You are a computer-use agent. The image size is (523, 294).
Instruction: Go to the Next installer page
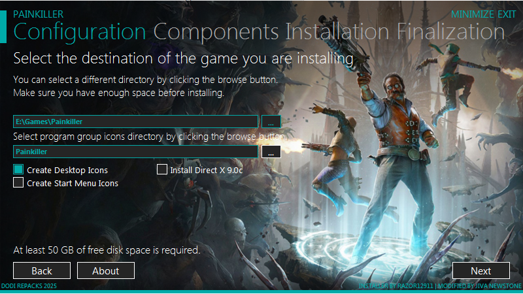coord(481,270)
